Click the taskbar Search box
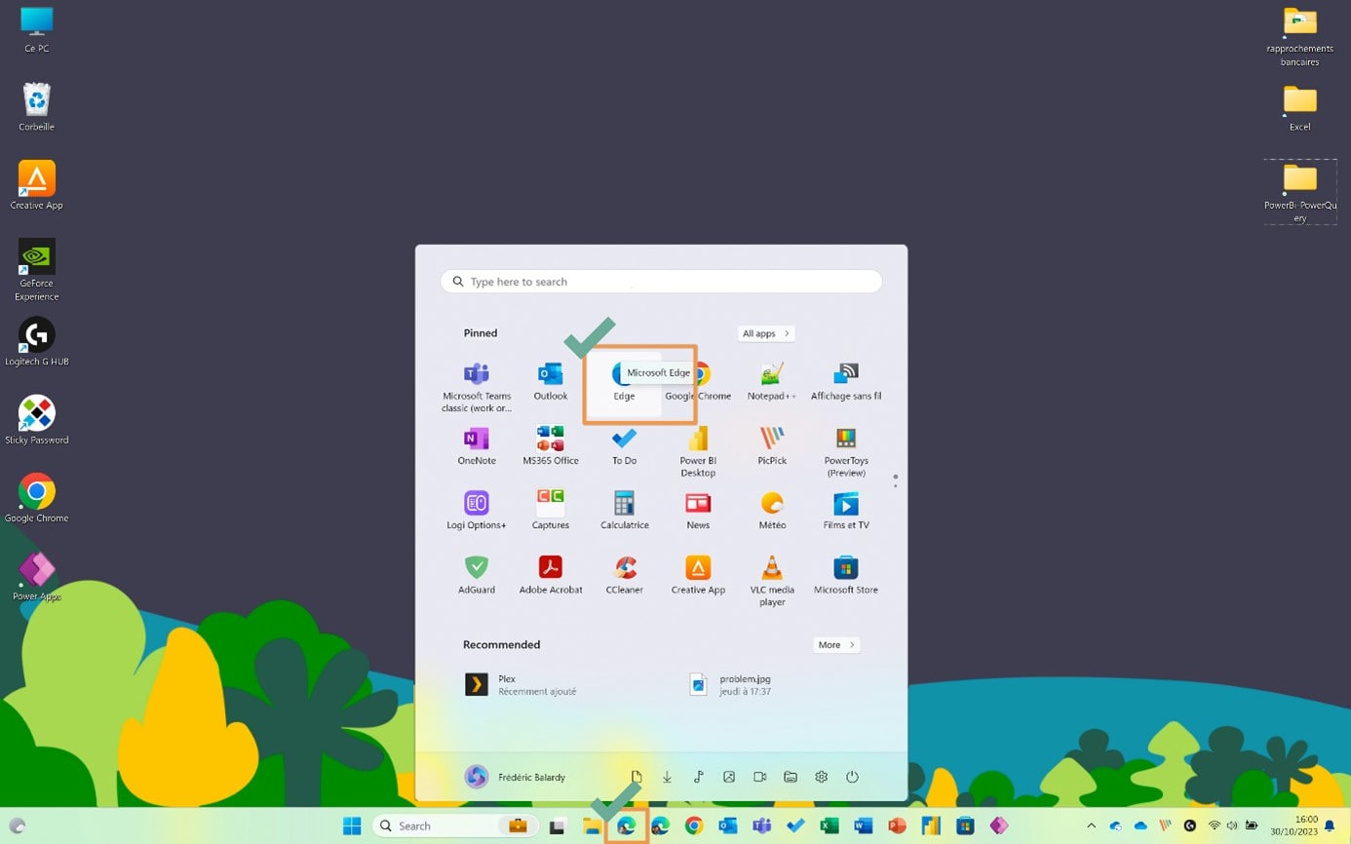 coord(453,825)
